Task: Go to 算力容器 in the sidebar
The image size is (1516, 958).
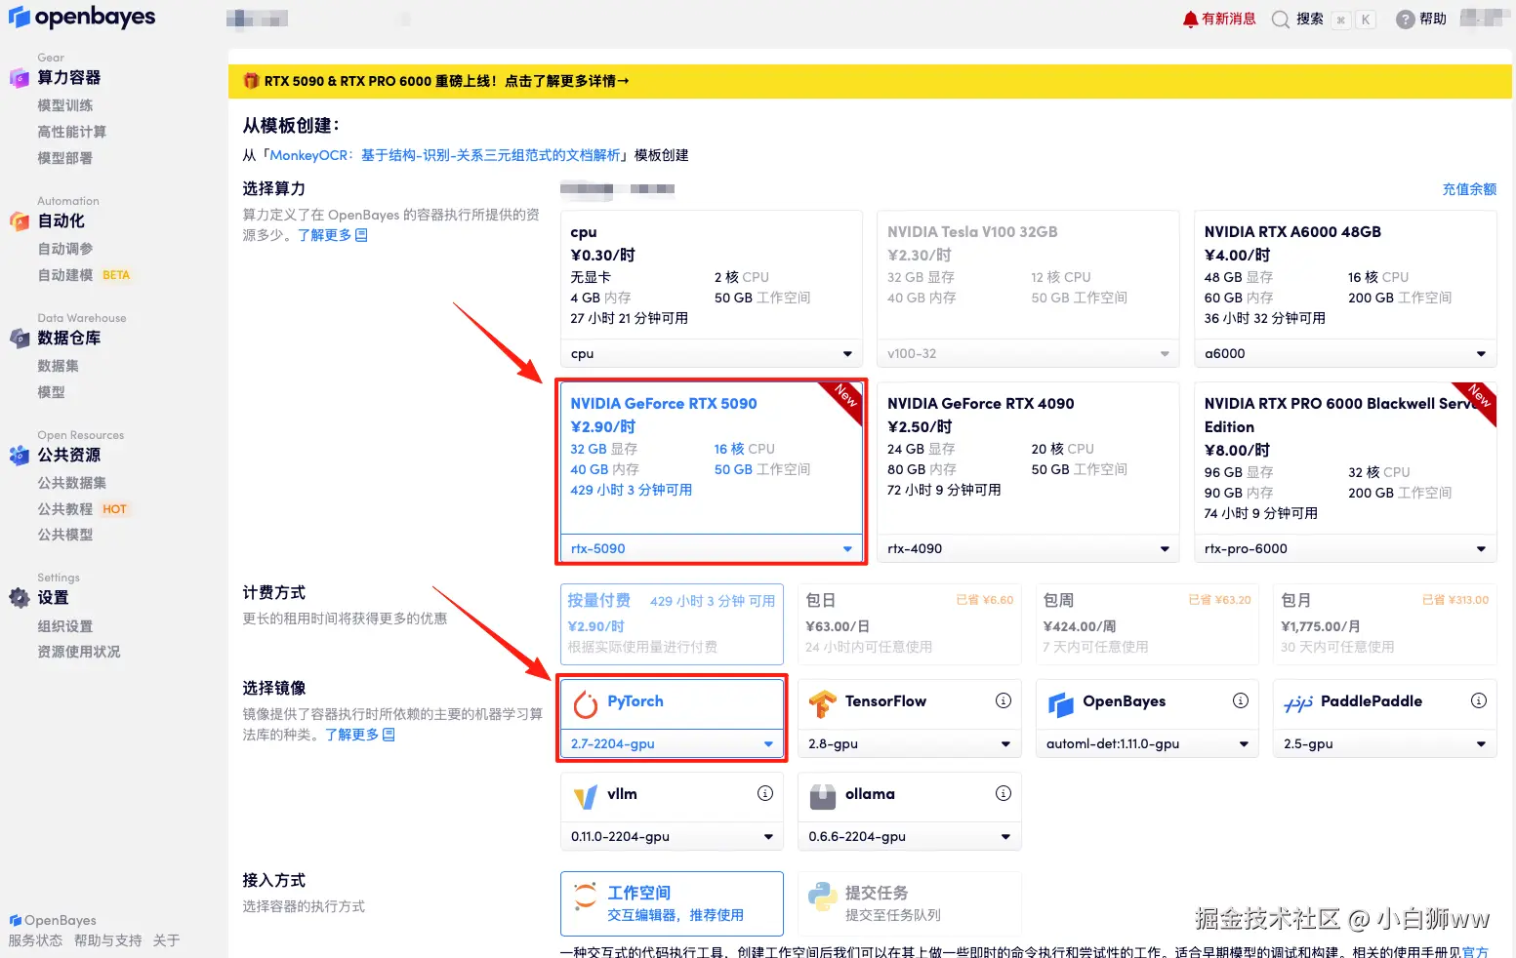Action: point(68,78)
